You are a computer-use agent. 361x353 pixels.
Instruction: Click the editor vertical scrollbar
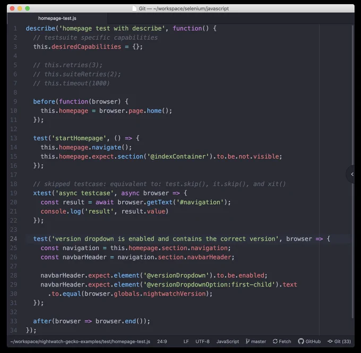point(353,172)
